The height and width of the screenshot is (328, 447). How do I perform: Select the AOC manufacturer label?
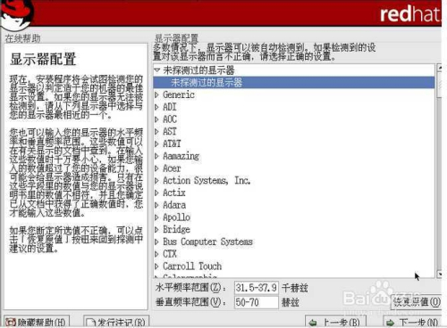point(170,119)
